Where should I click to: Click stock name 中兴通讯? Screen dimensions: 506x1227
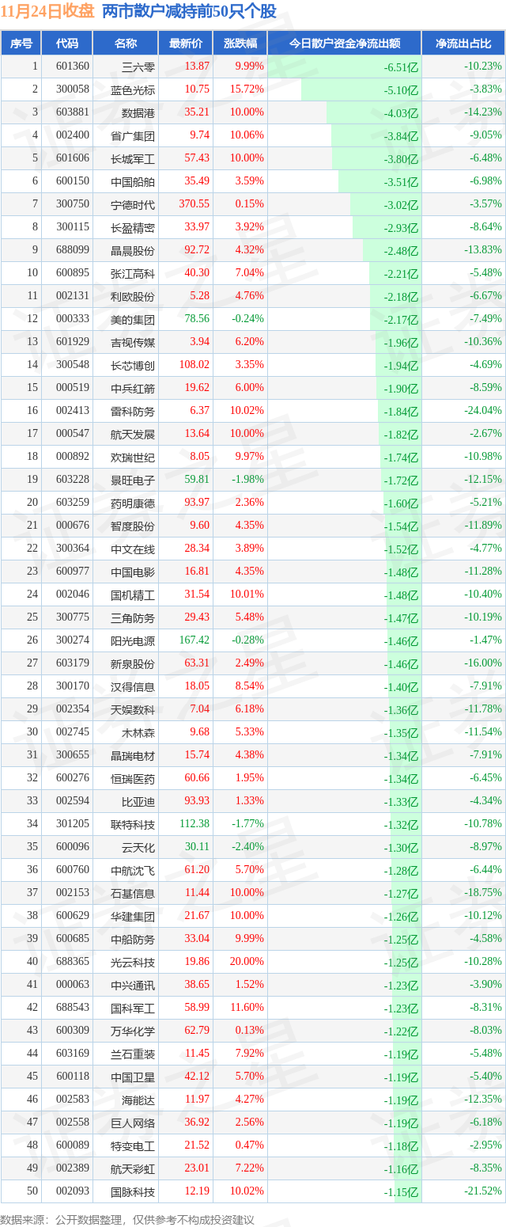(133, 985)
